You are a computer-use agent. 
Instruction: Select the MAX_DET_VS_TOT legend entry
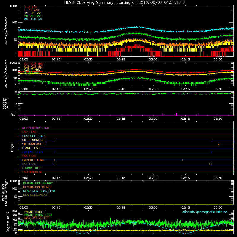pos(37,218)
